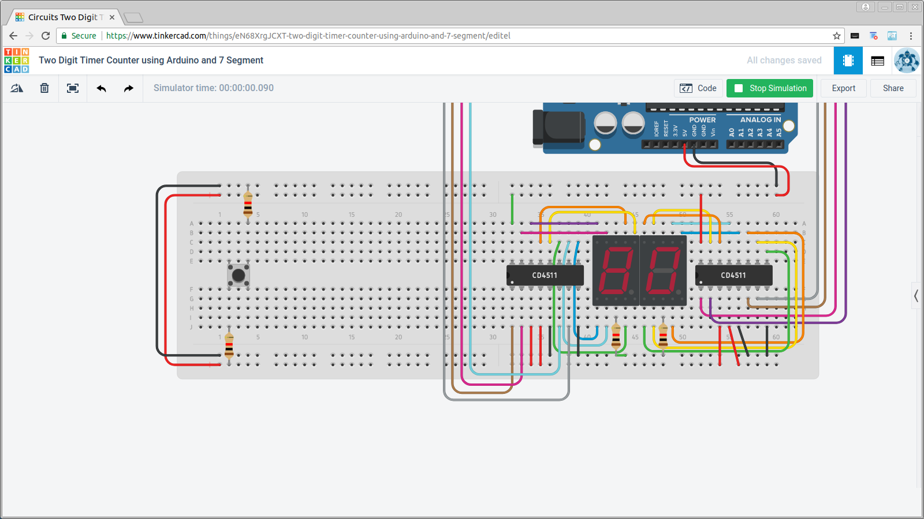Click the Share button
Image resolution: width=924 pixels, height=519 pixels.
point(893,88)
